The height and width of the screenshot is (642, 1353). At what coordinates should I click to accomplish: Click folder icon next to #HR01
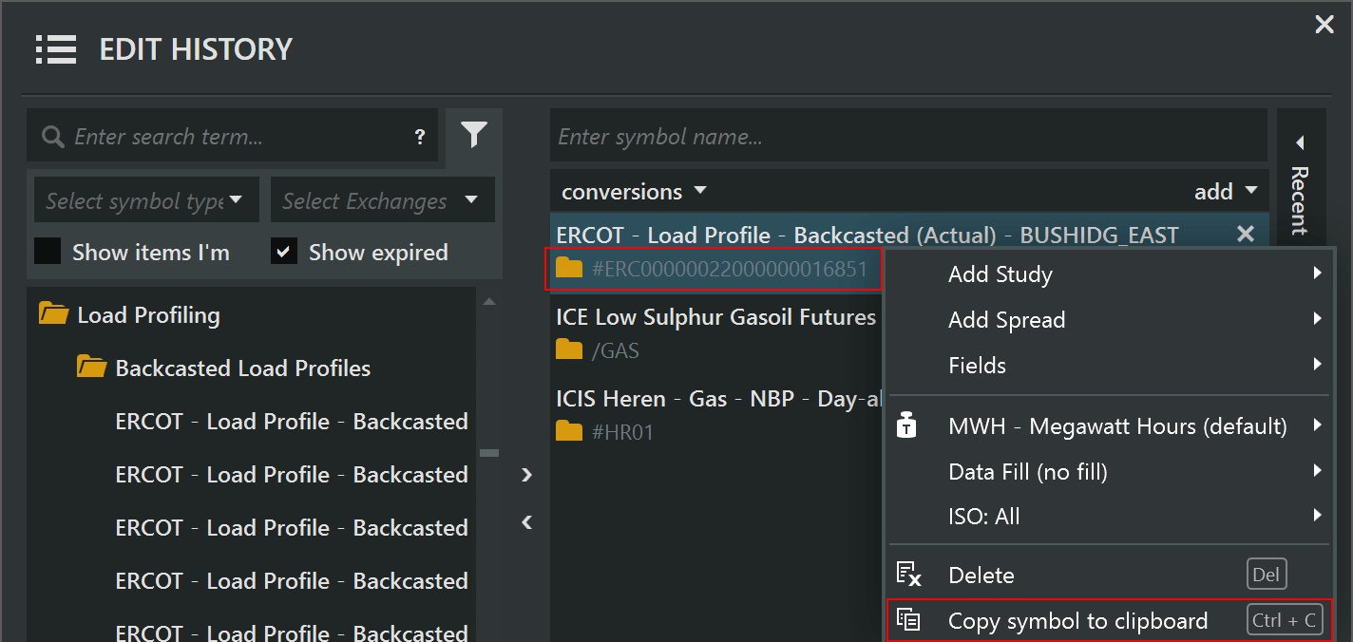(568, 432)
